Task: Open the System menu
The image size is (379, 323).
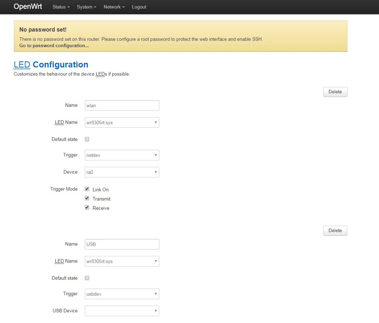Action: (87, 7)
